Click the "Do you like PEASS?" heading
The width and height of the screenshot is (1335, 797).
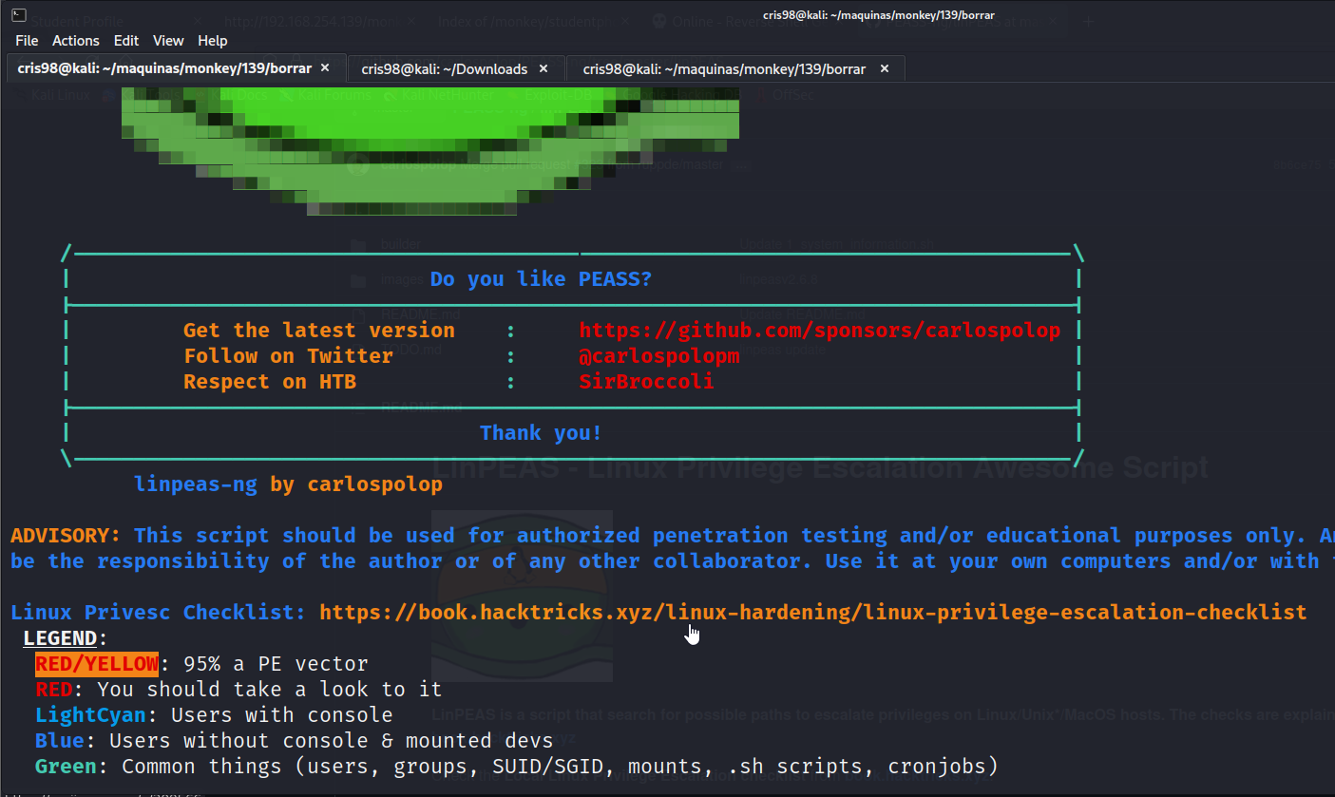[542, 279]
